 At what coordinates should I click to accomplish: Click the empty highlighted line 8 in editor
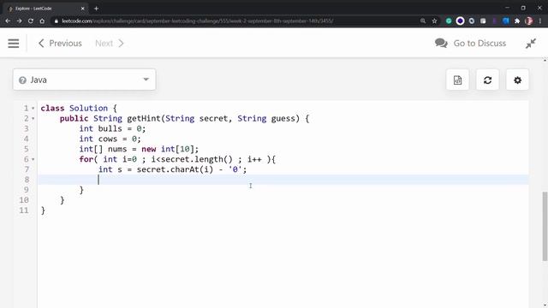tap(283, 180)
